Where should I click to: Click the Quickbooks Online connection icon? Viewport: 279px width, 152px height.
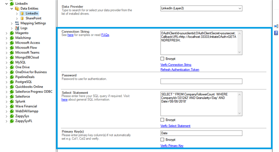[x=12, y=87]
